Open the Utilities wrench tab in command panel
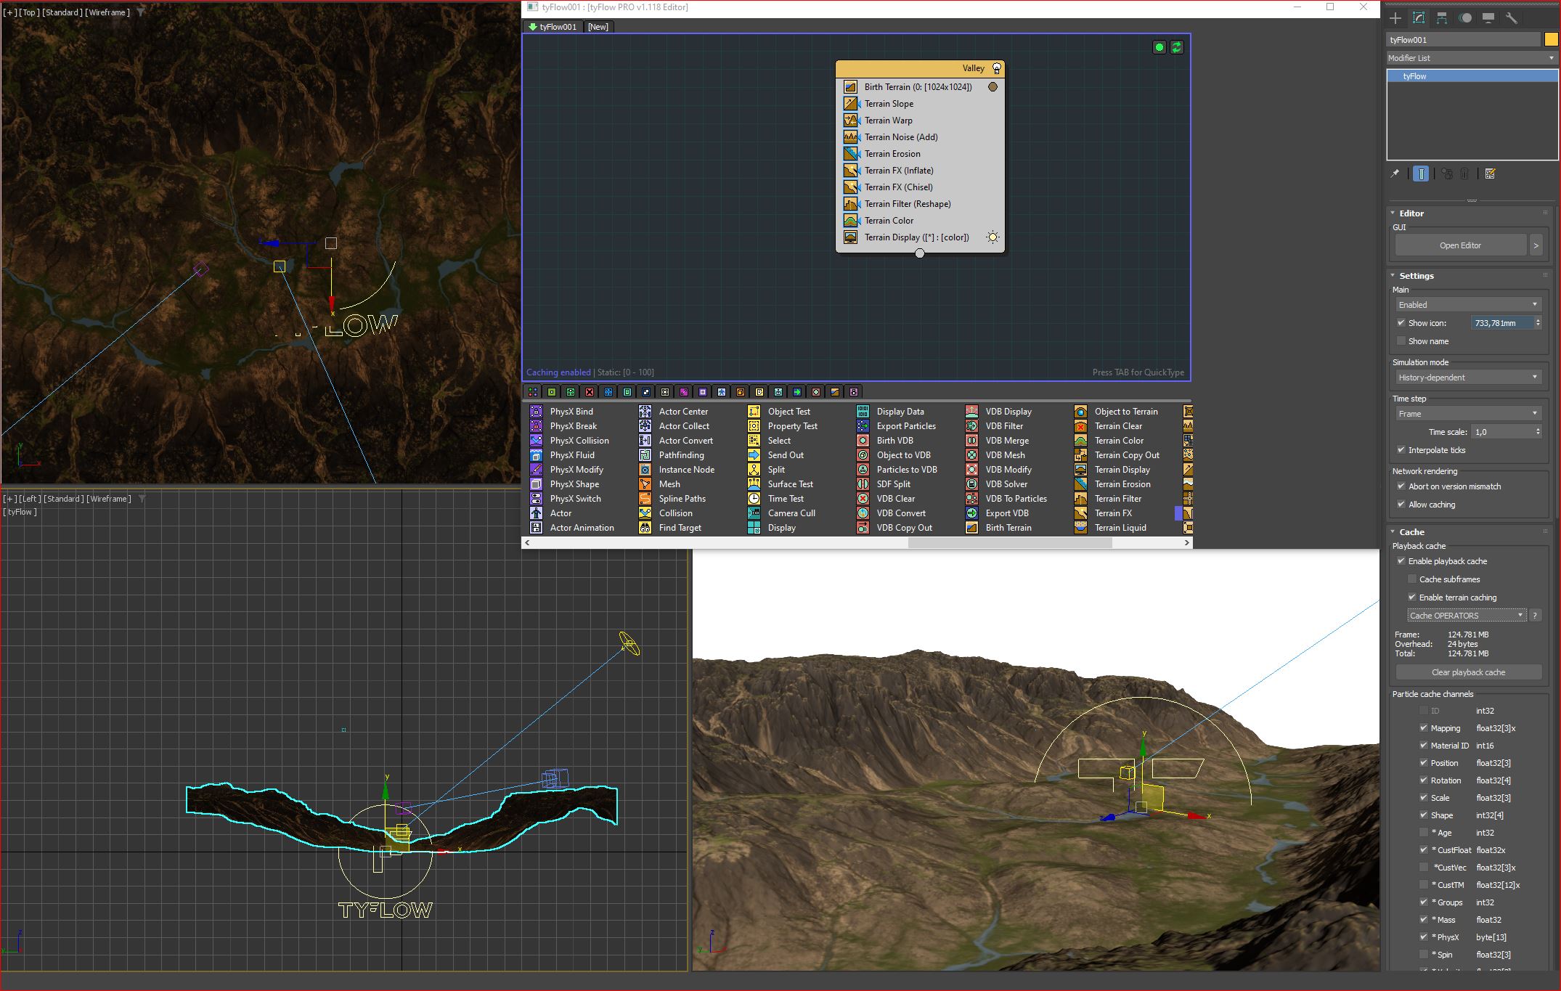The image size is (1561, 991). click(1511, 18)
